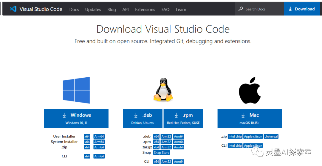Select Arm64 for Windows System Installer
The image size is (322, 166).
pos(99,142)
